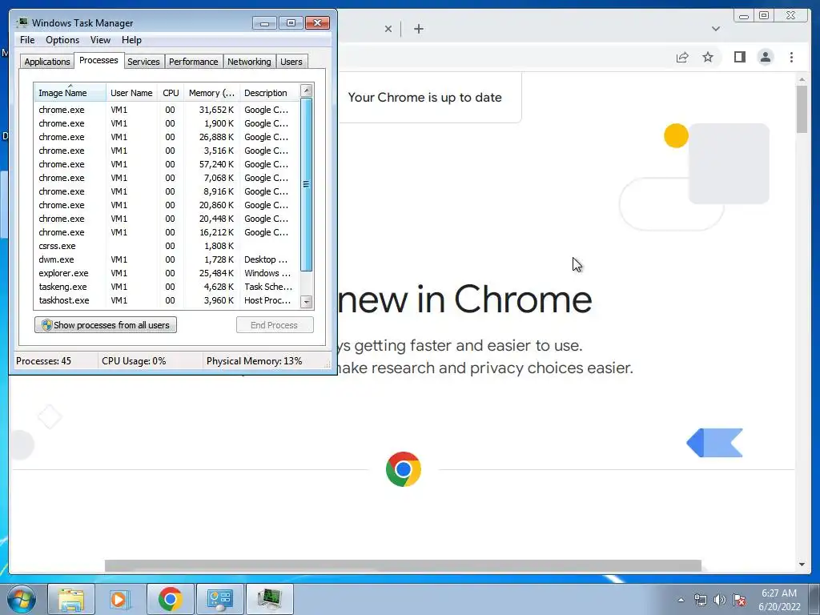
Task: Open the Task Manager File menu
Action: [x=27, y=40]
